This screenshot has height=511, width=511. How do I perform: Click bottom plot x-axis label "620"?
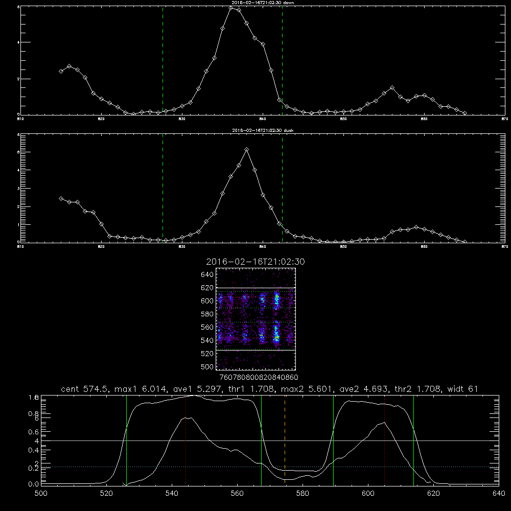coord(433,494)
